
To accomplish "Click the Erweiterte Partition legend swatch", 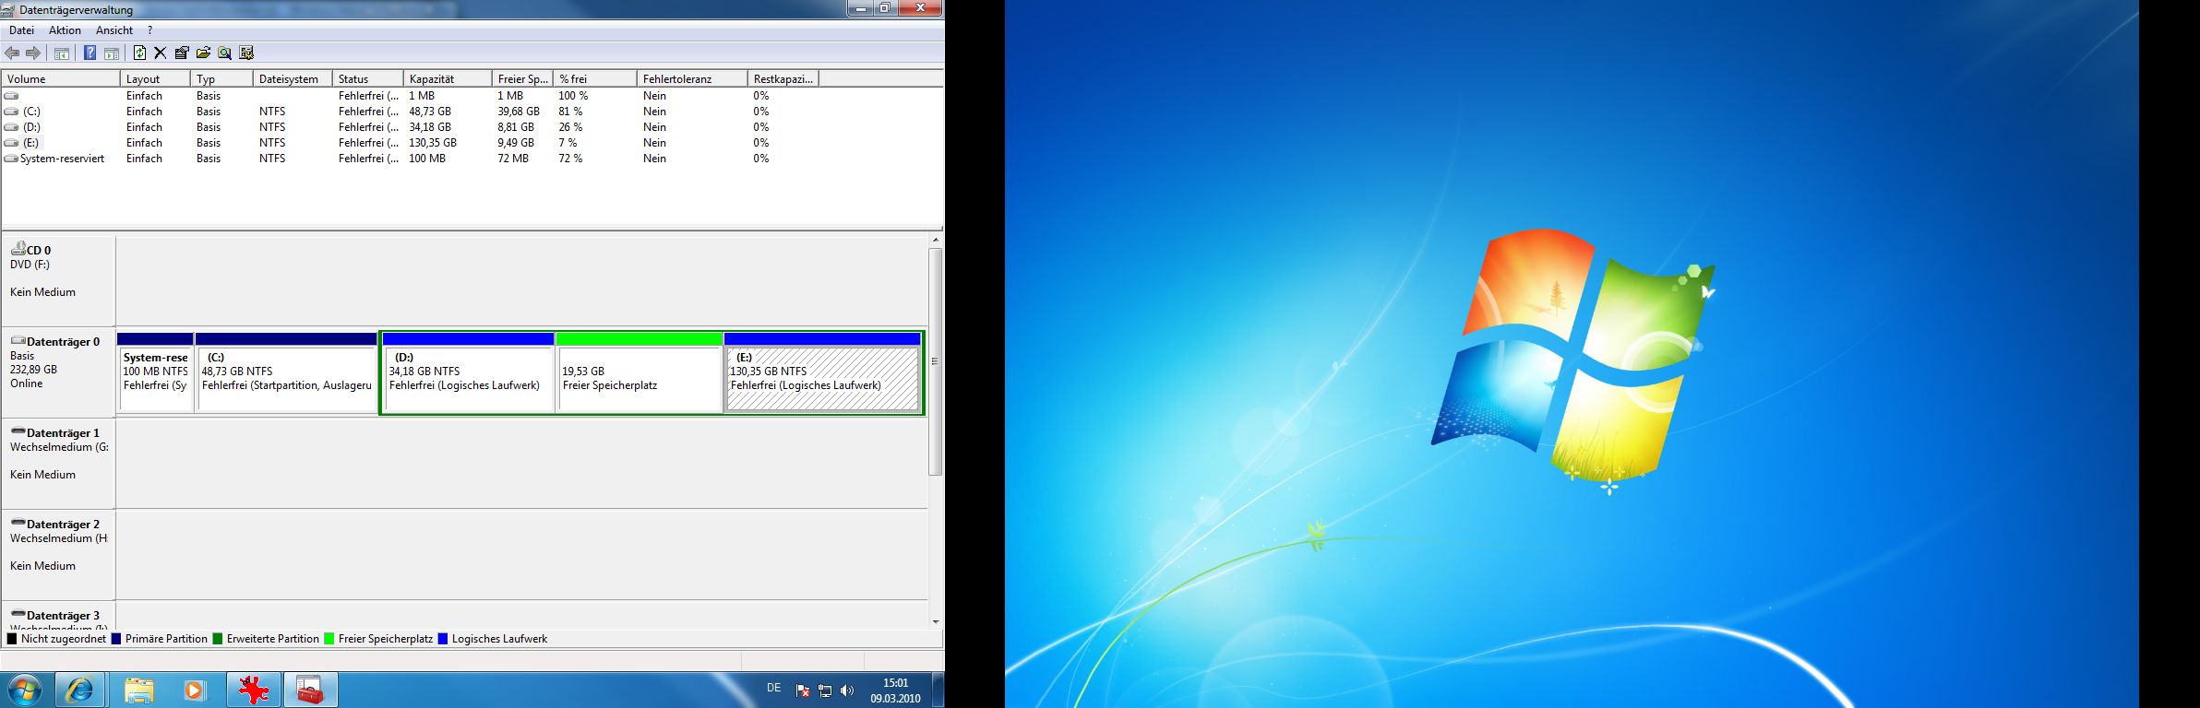I will click(218, 639).
